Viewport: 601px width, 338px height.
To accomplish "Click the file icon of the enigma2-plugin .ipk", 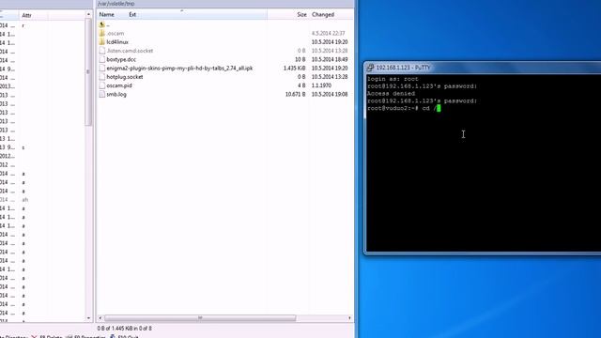I will pos(102,69).
